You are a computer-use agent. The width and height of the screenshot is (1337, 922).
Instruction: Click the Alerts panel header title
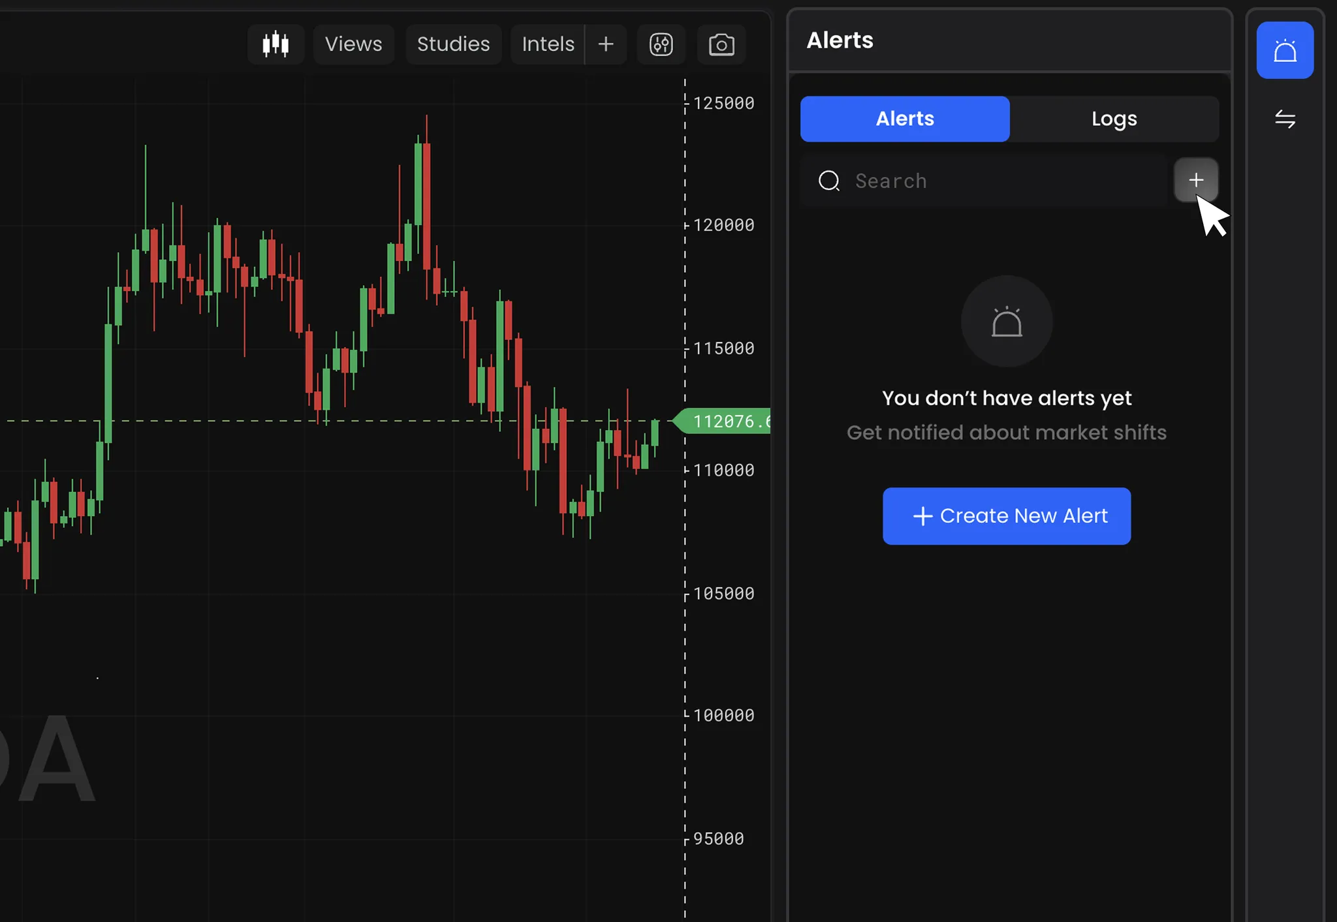click(x=840, y=40)
